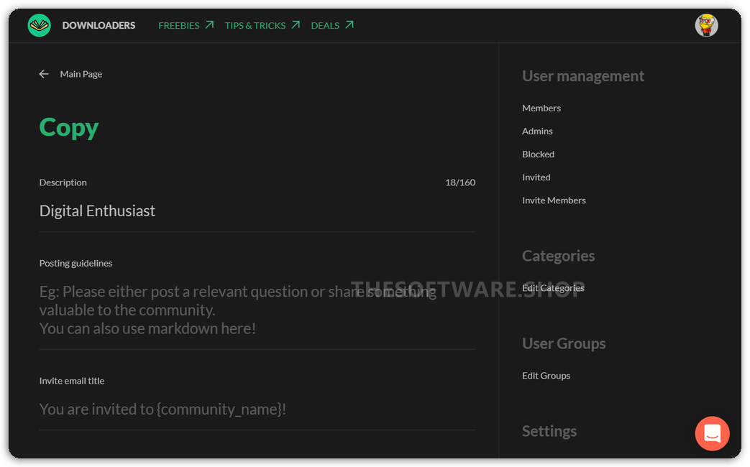This screenshot has width=750, height=467.
Task: Click the arrow icon next to Deals
Action: [x=349, y=25]
